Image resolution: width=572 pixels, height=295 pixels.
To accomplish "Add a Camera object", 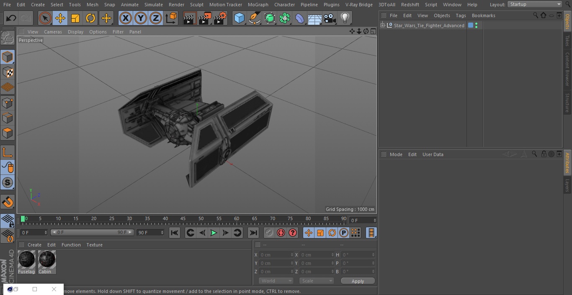I will [x=330, y=18].
